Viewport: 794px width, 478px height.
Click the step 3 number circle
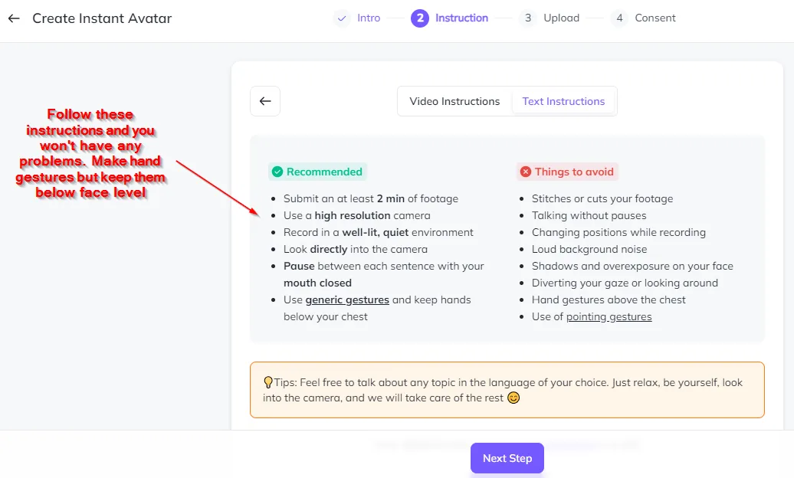tap(527, 18)
